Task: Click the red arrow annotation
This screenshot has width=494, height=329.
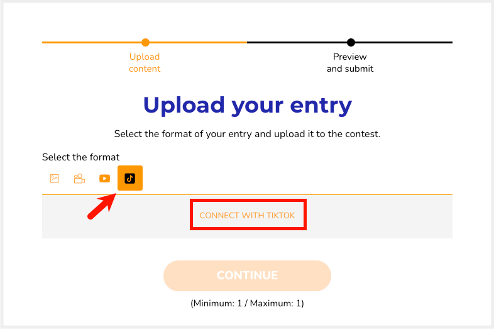Action: [102, 206]
